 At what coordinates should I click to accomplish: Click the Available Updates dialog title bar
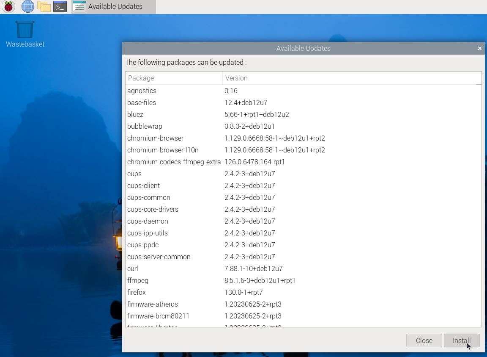pos(303,48)
